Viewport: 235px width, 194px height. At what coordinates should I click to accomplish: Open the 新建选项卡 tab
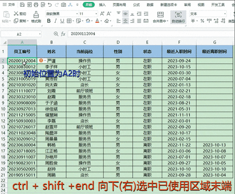[169, 5]
